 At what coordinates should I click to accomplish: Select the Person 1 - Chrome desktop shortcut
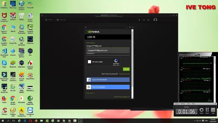pos(4,29)
